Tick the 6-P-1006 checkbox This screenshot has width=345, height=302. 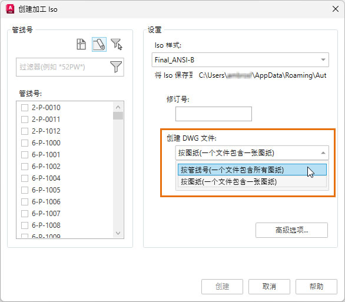point(25,202)
